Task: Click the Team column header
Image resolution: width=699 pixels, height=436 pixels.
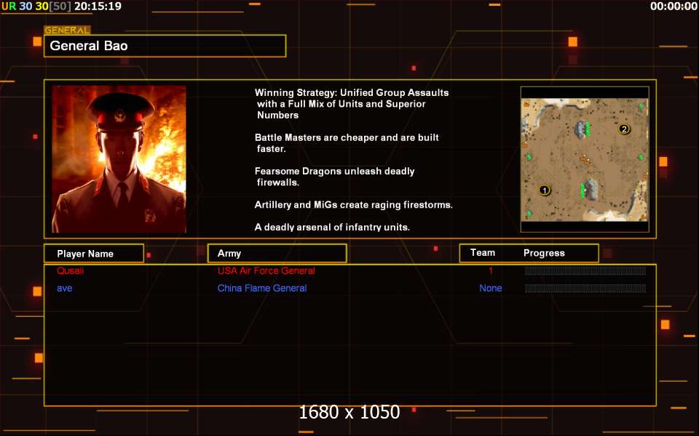Action: [483, 253]
